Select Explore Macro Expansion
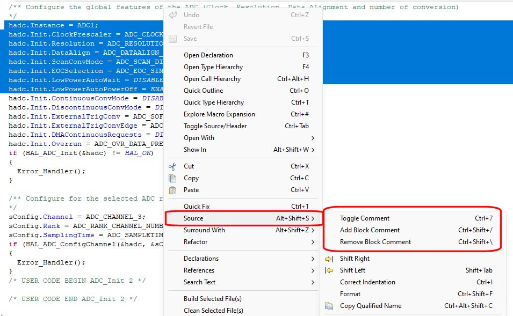Image resolution: width=513 pixels, height=316 pixels. (x=243, y=114)
